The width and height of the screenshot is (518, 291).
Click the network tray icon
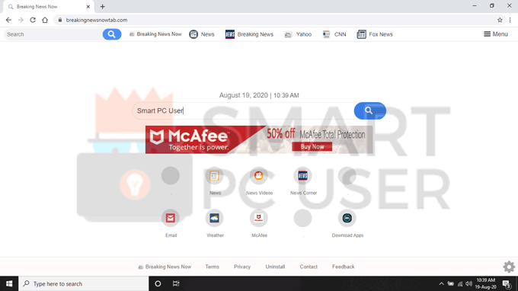tap(460, 283)
